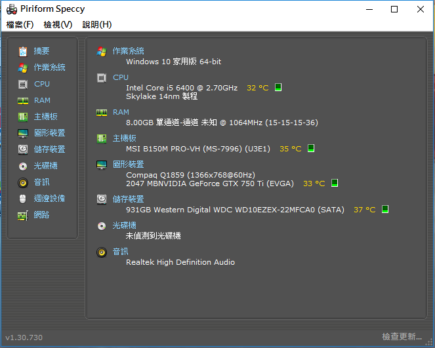Image resolution: width=435 pixels, height=348 pixels.
Task: Click Western Digital WD10EZEX drive line
Action: [235, 210]
